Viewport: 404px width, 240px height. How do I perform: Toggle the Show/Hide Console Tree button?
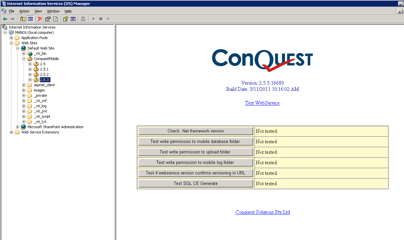(30, 19)
